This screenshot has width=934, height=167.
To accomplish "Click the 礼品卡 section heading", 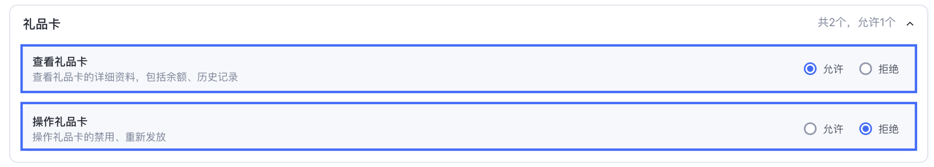I will (42, 24).
